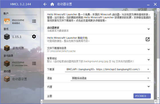The image size is (160, 104).
Task: Click the mccome account avatar
Action: 7,21
